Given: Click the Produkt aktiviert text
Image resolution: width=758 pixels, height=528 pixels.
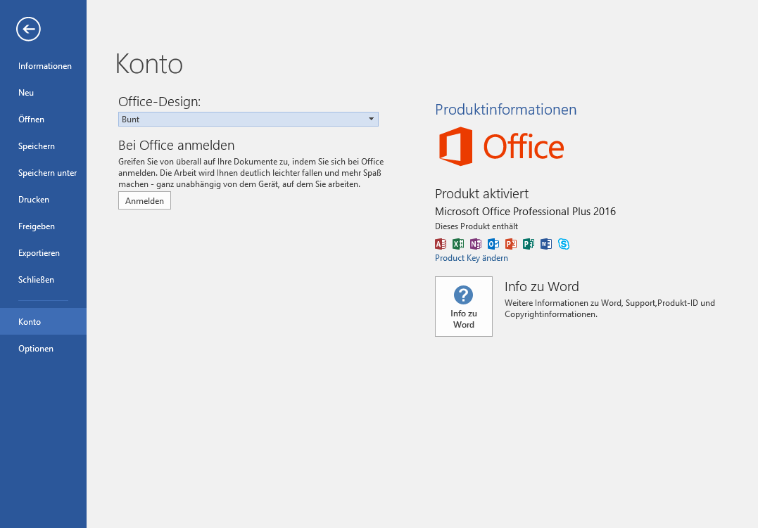Looking at the screenshot, I should pos(481,194).
